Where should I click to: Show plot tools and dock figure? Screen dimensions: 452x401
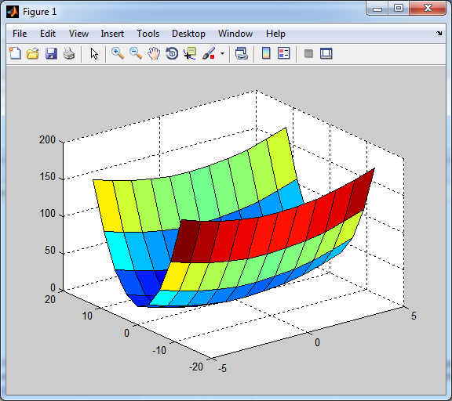pyautogui.click(x=326, y=53)
